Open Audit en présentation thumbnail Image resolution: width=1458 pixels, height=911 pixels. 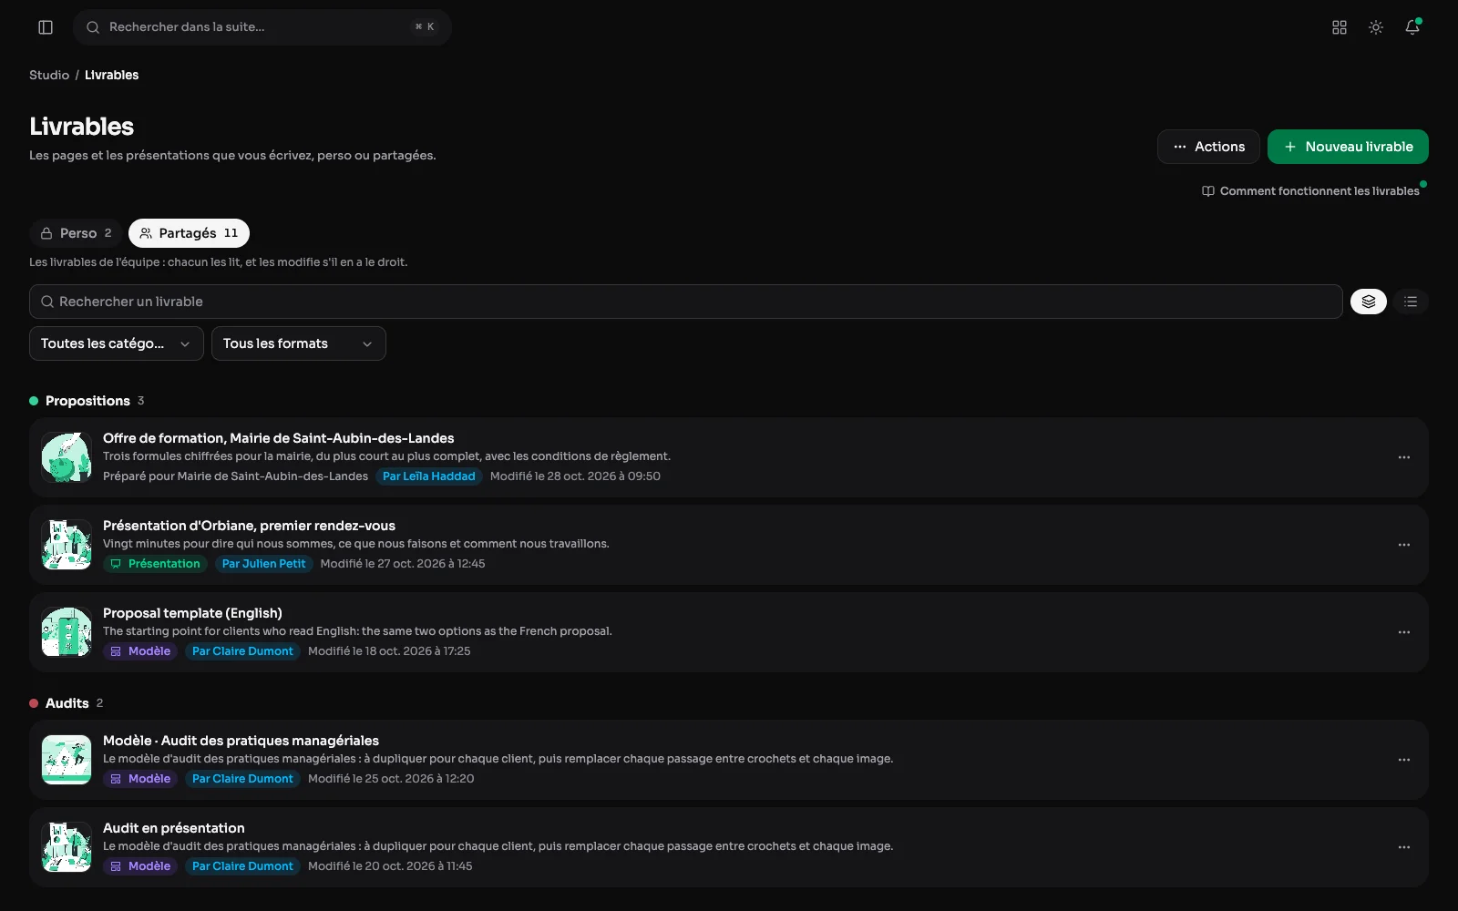67,847
